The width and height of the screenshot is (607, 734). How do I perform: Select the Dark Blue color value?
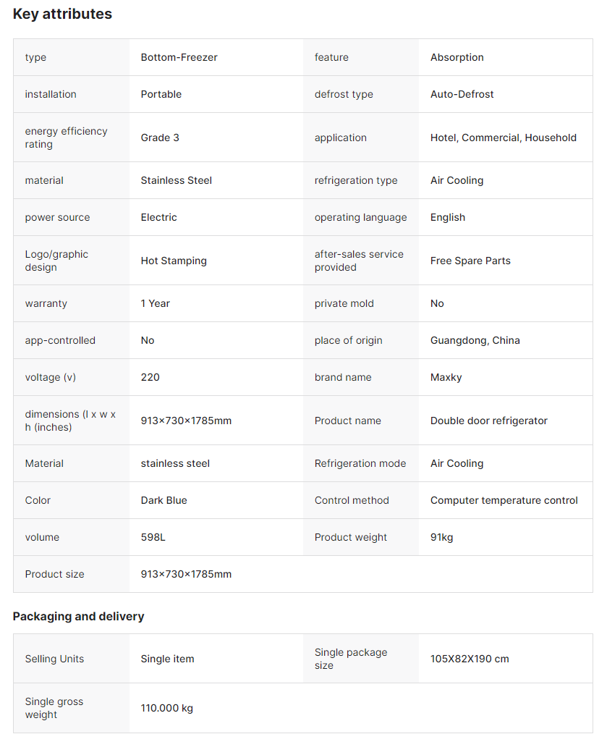[164, 500]
